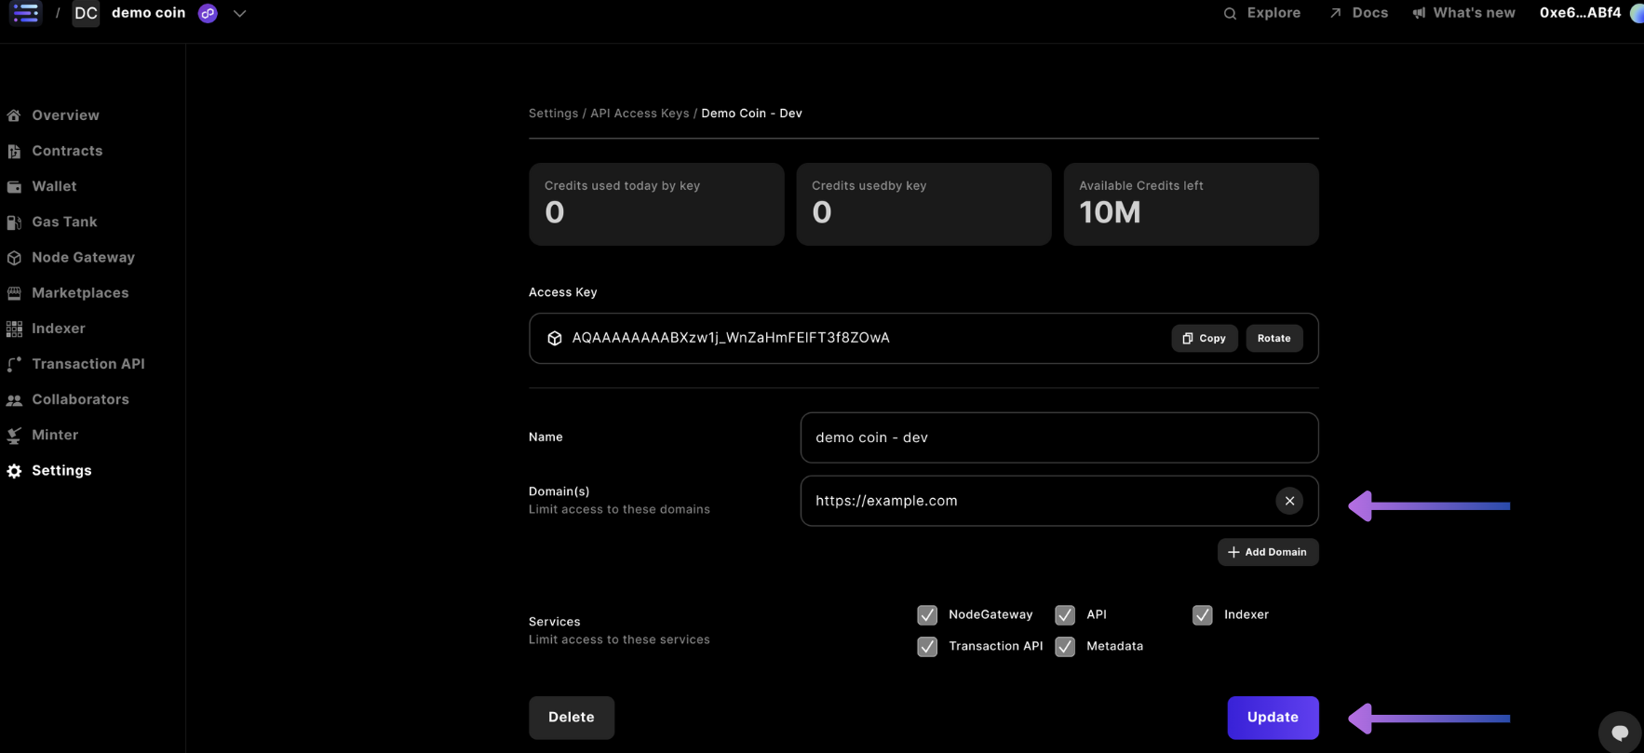
Task: Click the Marketplaces storefront icon
Action: point(14,293)
